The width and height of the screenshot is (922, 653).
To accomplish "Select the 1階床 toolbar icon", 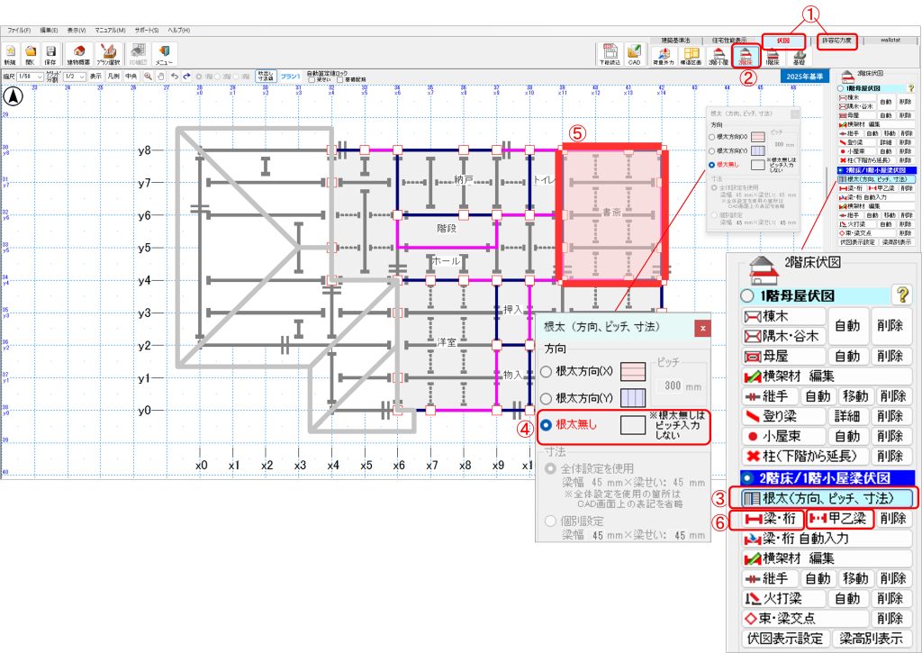I will click(773, 56).
